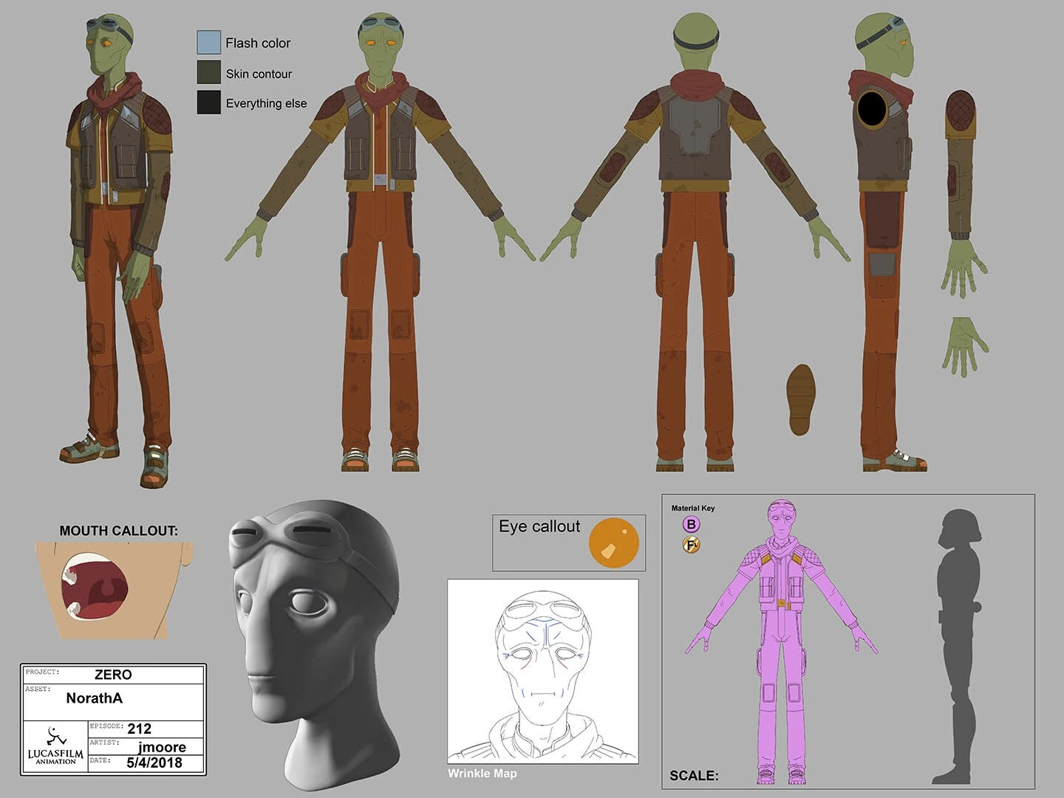Click the project name "ZERO"
1064x798 pixels.
pyautogui.click(x=113, y=674)
